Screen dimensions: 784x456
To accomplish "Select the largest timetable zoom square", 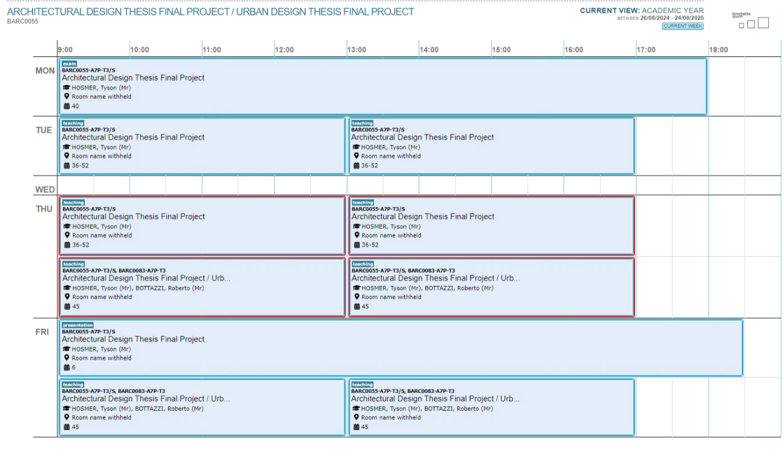I will (x=763, y=23).
